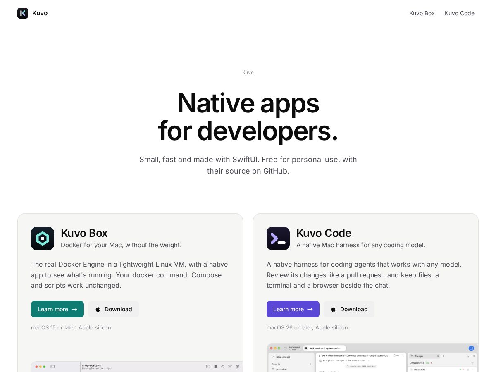Click the Kuvo Code card heading
The image size is (496, 372).
point(324,233)
